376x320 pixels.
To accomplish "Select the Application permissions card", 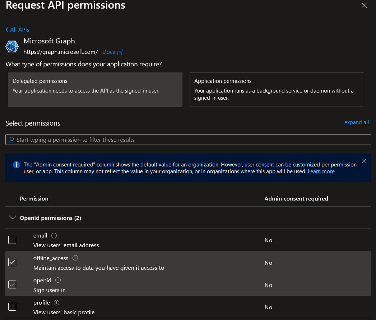I will 277,90.
